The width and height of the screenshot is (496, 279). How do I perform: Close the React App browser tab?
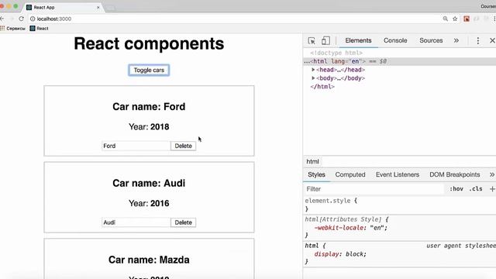pyautogui.click(x=98, y=7)
